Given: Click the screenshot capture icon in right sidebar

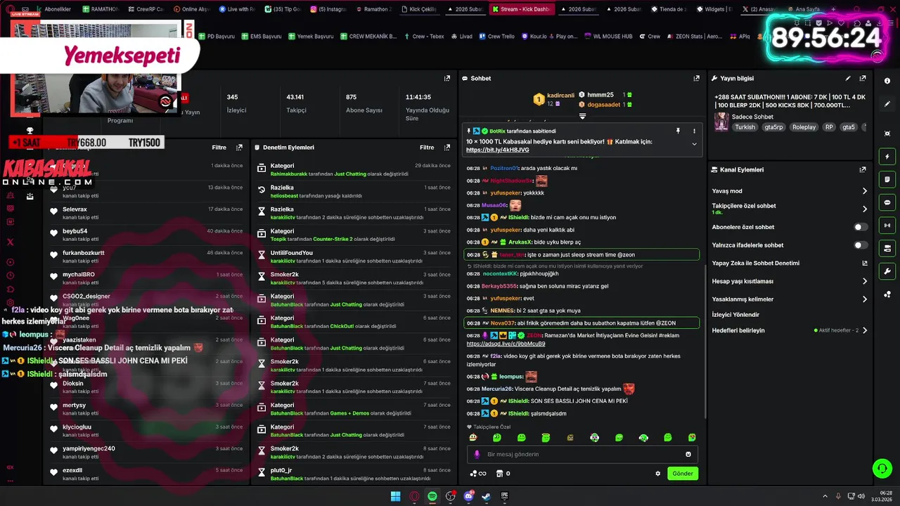Looking at the screenshot, I should tap(887, 134).
